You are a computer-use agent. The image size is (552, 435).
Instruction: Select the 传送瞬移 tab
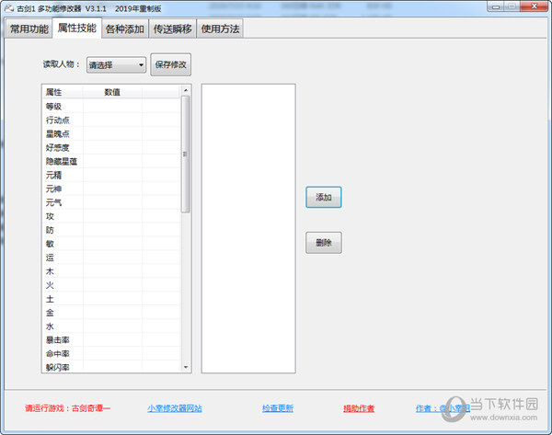[172, 29]
